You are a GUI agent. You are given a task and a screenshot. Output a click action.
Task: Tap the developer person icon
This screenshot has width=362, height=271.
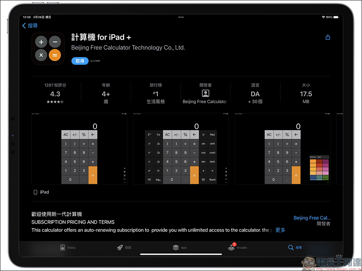[x=206, y=93]
